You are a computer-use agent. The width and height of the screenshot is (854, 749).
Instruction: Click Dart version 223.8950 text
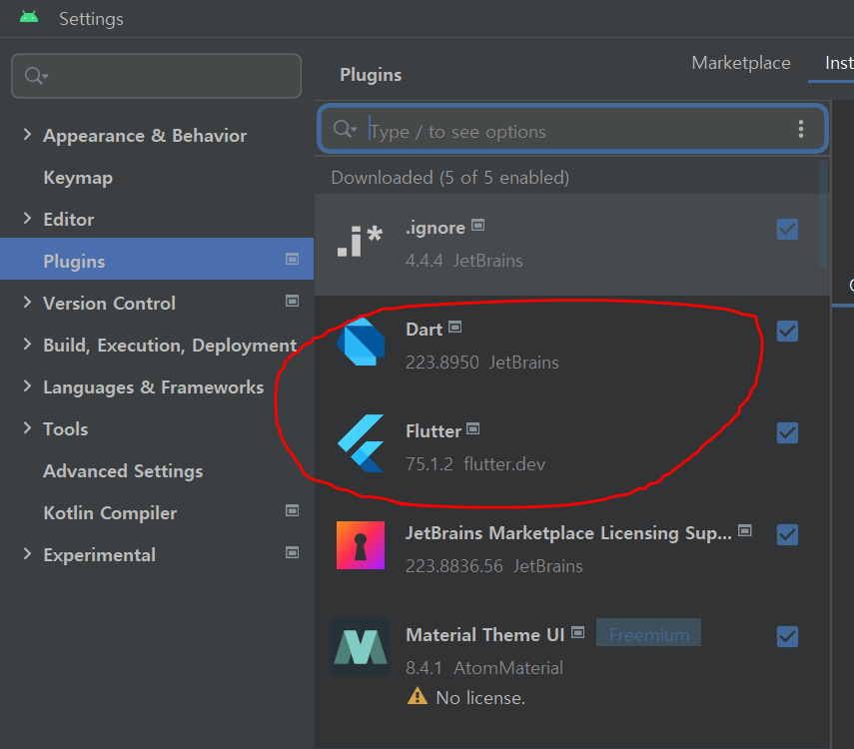coord(442,363)
